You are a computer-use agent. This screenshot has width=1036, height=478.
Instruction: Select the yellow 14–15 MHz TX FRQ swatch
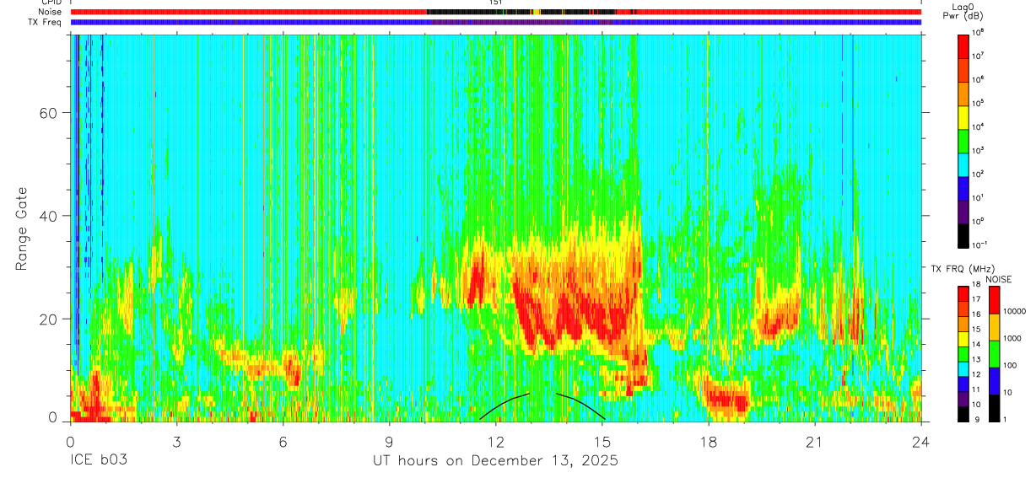(963, 339)
